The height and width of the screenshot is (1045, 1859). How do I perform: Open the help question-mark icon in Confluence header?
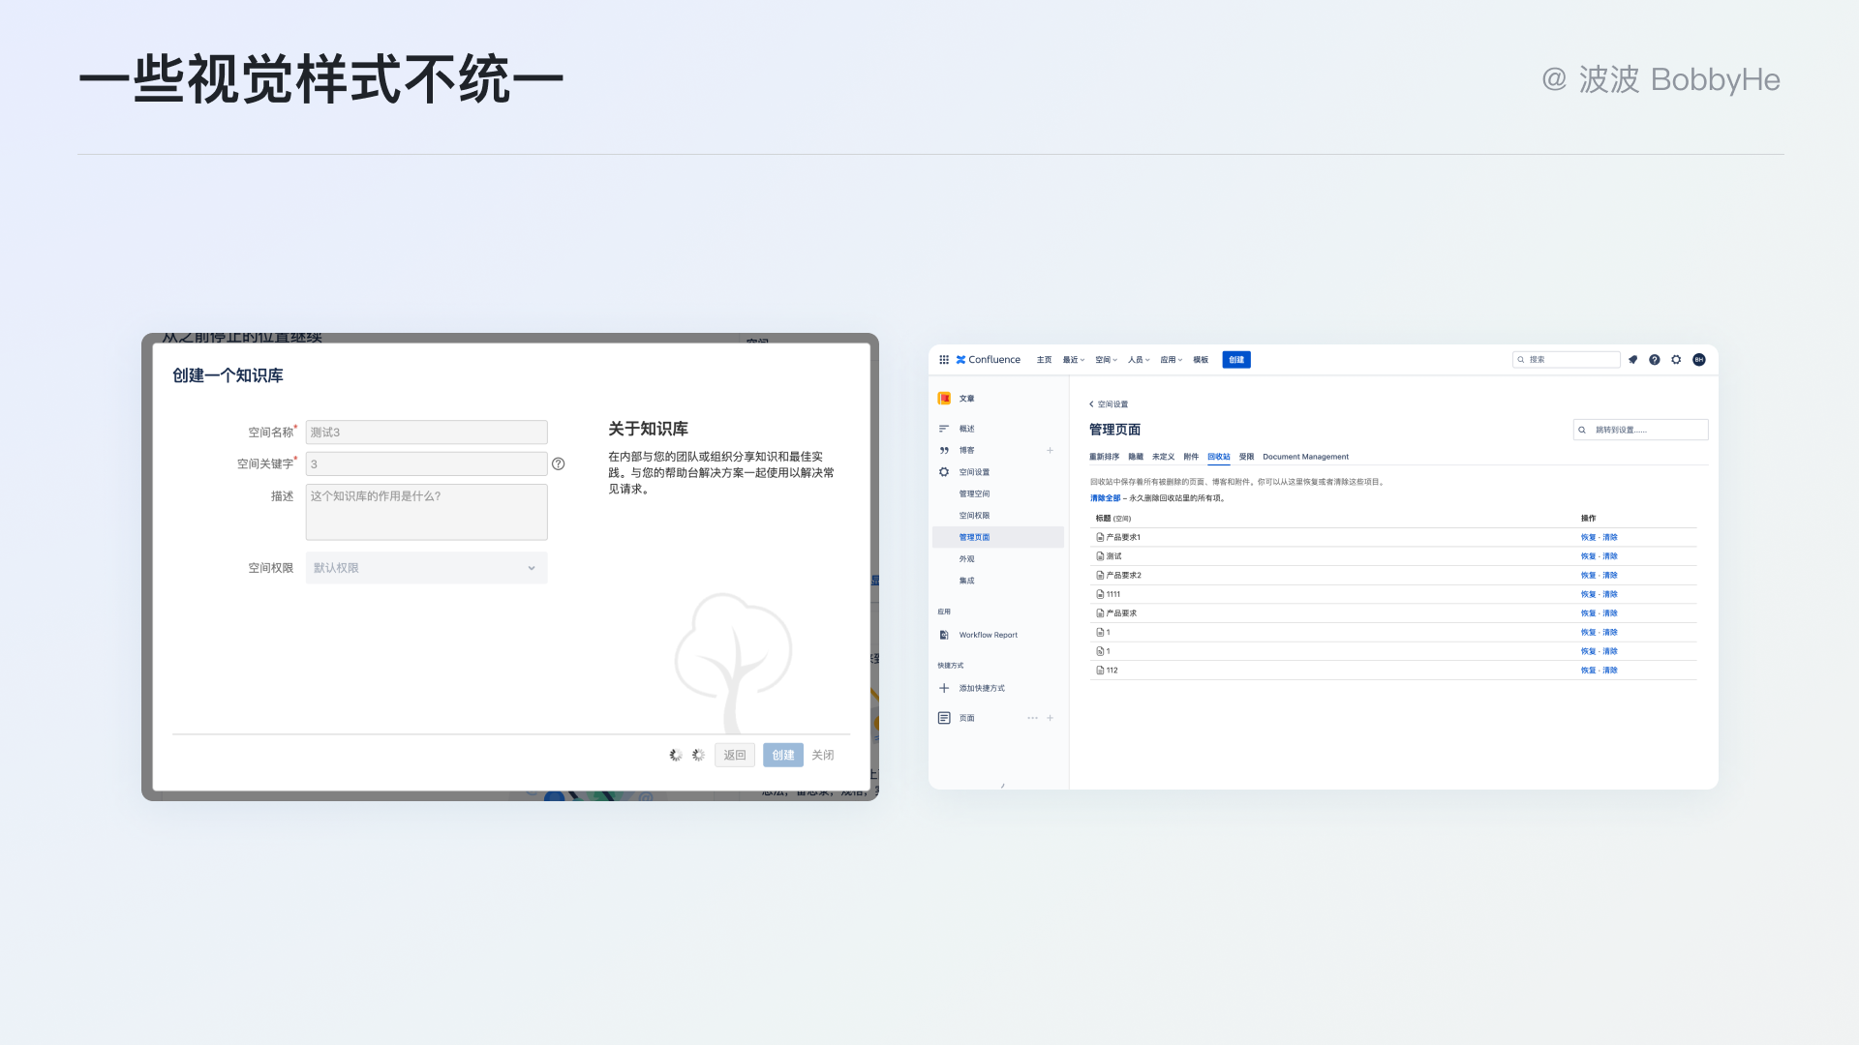coord(1655,360)
